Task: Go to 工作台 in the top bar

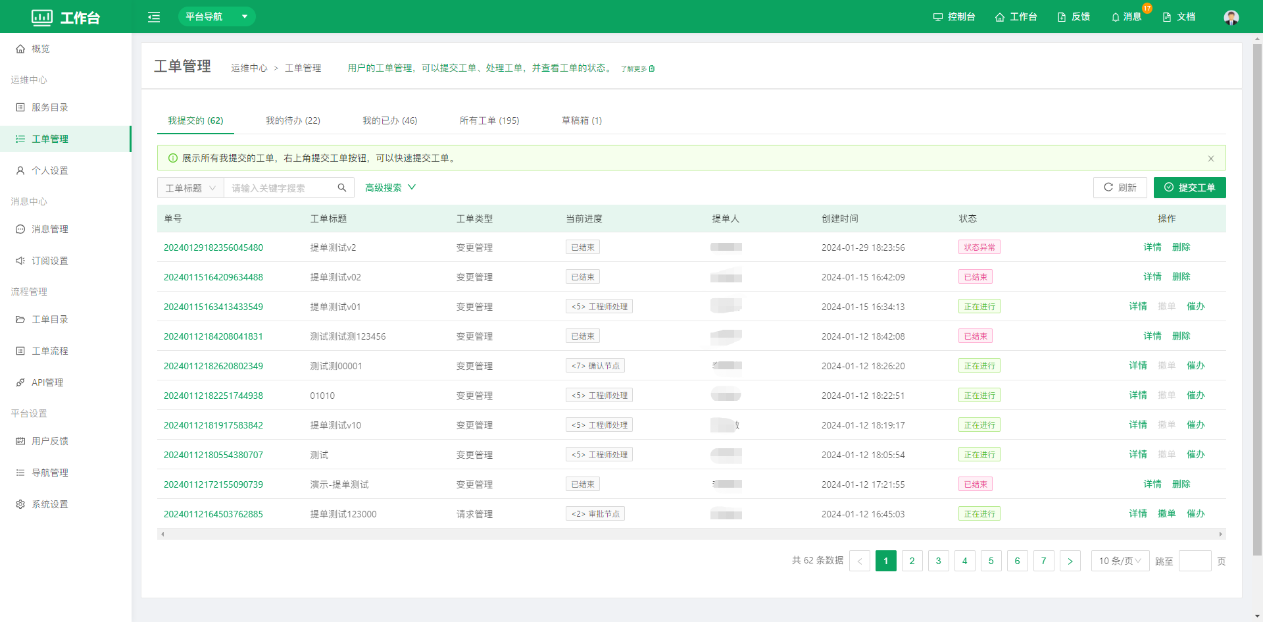Action: [1016, 16]
